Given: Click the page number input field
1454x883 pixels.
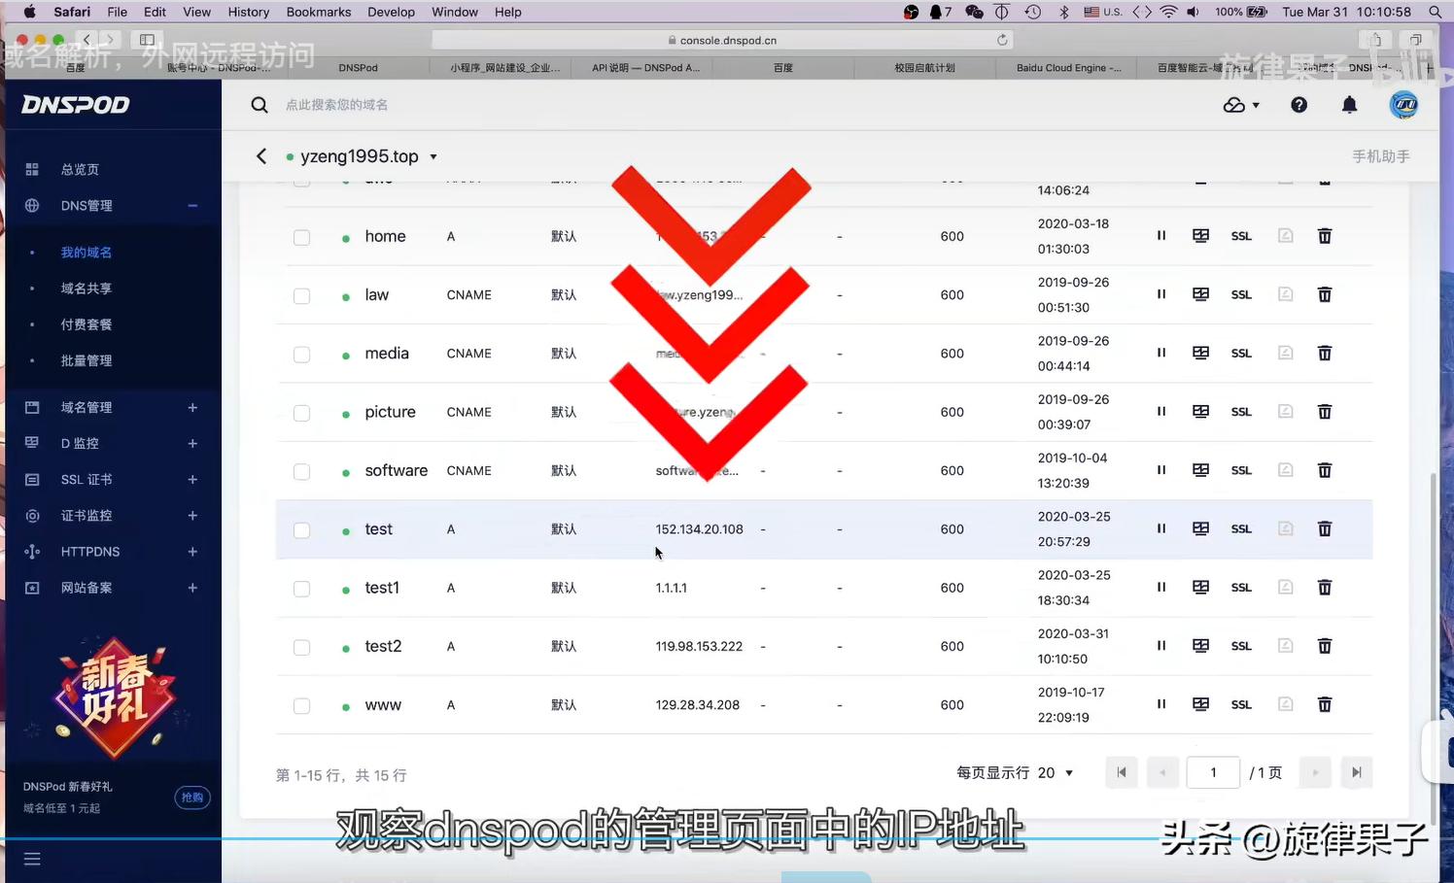Looking at the screenshot, I should pos(1212,772).
